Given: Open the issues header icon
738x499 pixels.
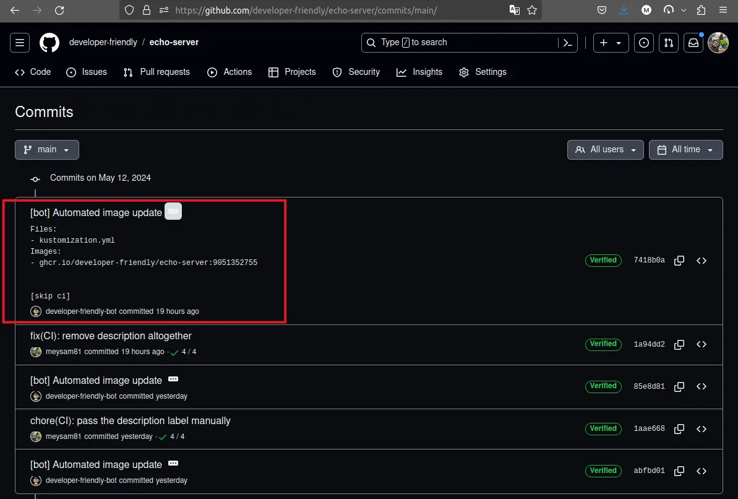Looking at the screenshot, I should pos(644,43).
